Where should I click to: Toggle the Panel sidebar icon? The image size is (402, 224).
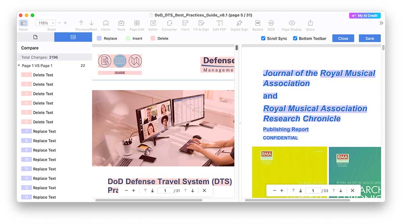(x=23, y=23)
